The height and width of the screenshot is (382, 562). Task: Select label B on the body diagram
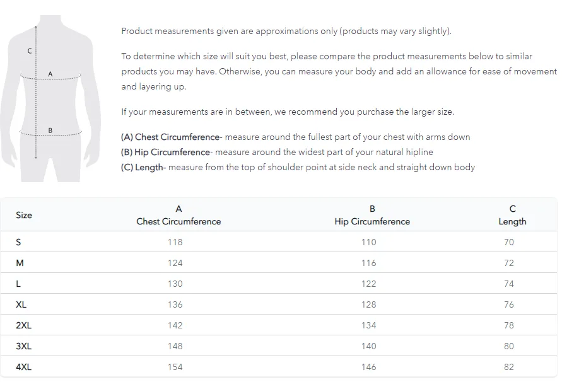coord(50,130)
